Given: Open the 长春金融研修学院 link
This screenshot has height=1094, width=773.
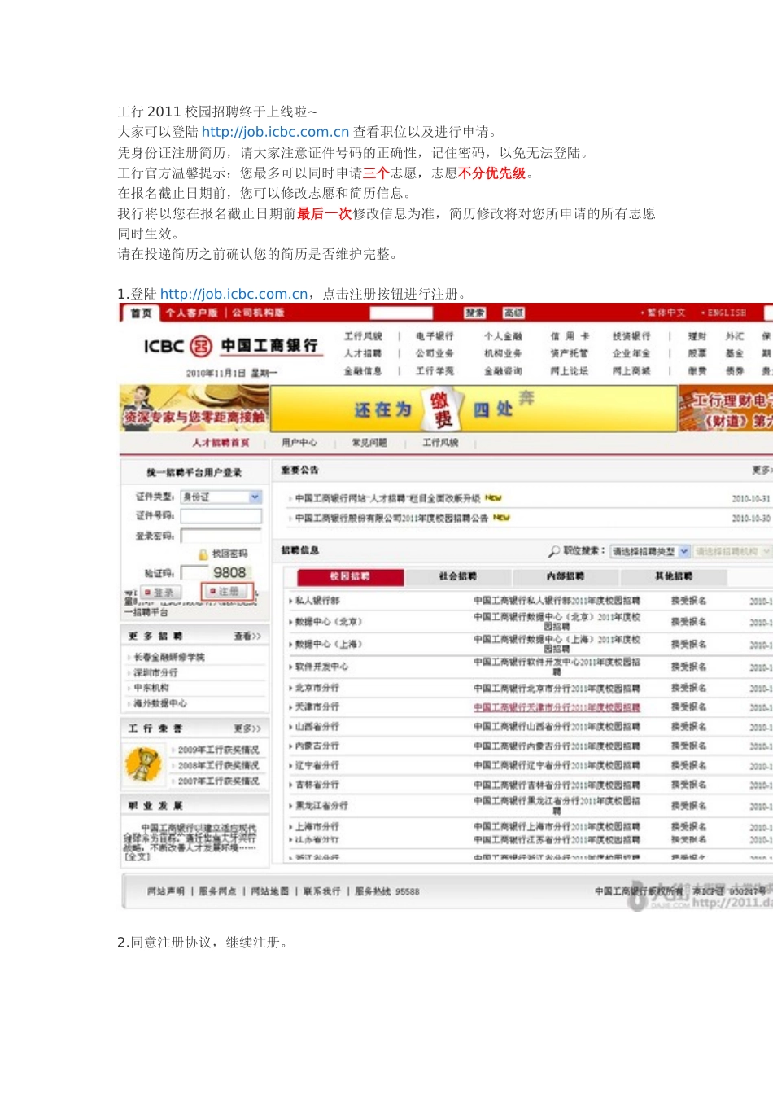Looking at the screenshot, I should coord(169,657).
